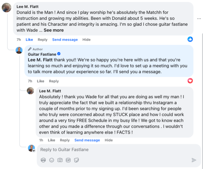The image size is (203, 169).
Task: Click the avatar sticker icon in reply box
Action: [x=43, y=160]
